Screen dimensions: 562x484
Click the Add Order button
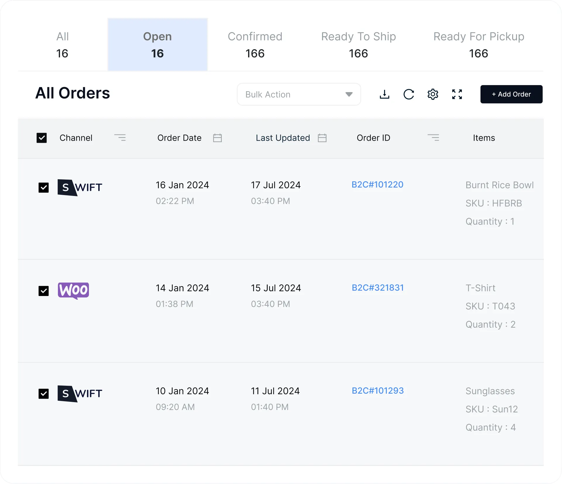point(511,94)
